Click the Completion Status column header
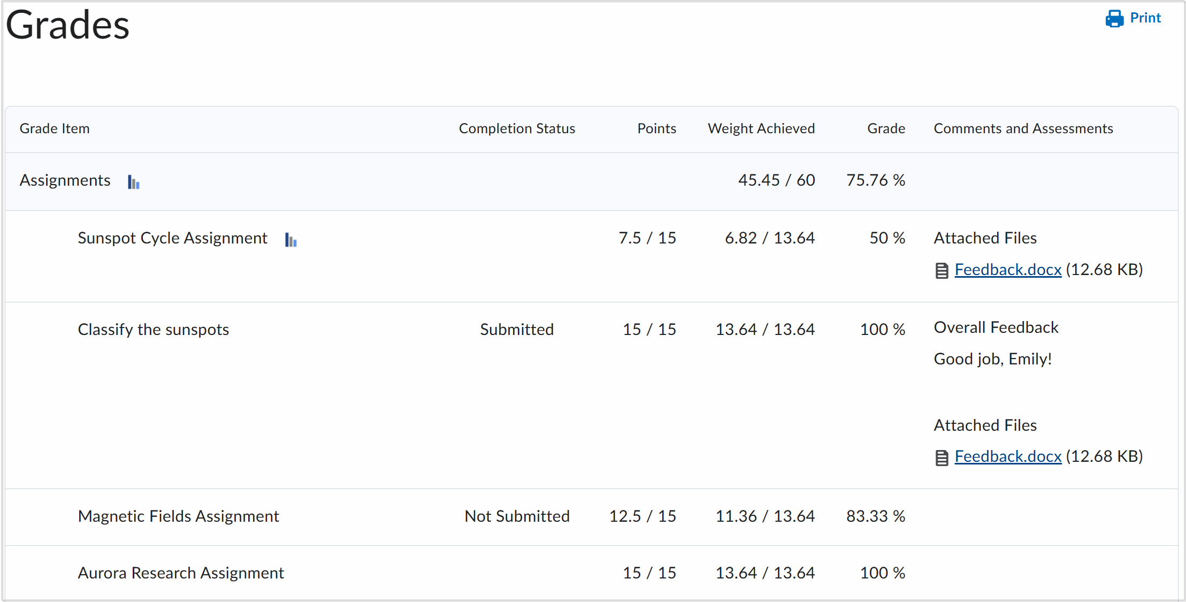Image resolution: width=1186 pixels, height=602 pixels. 516,128
